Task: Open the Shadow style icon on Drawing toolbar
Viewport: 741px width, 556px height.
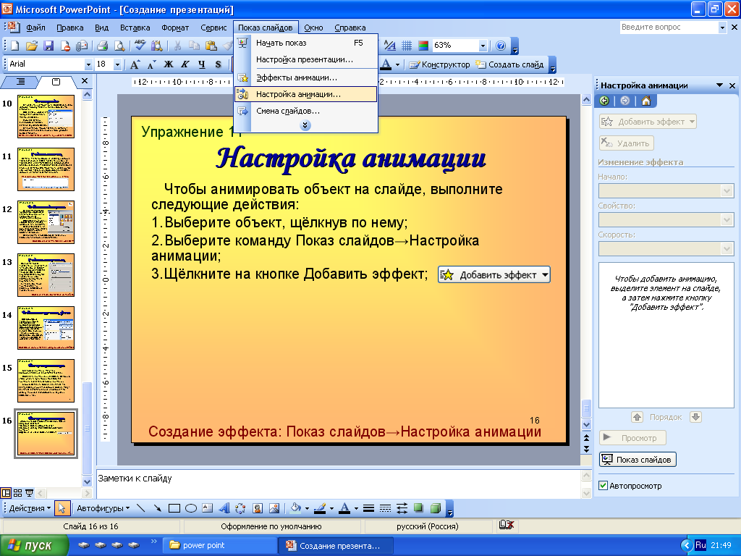Action: coord(418,508)
